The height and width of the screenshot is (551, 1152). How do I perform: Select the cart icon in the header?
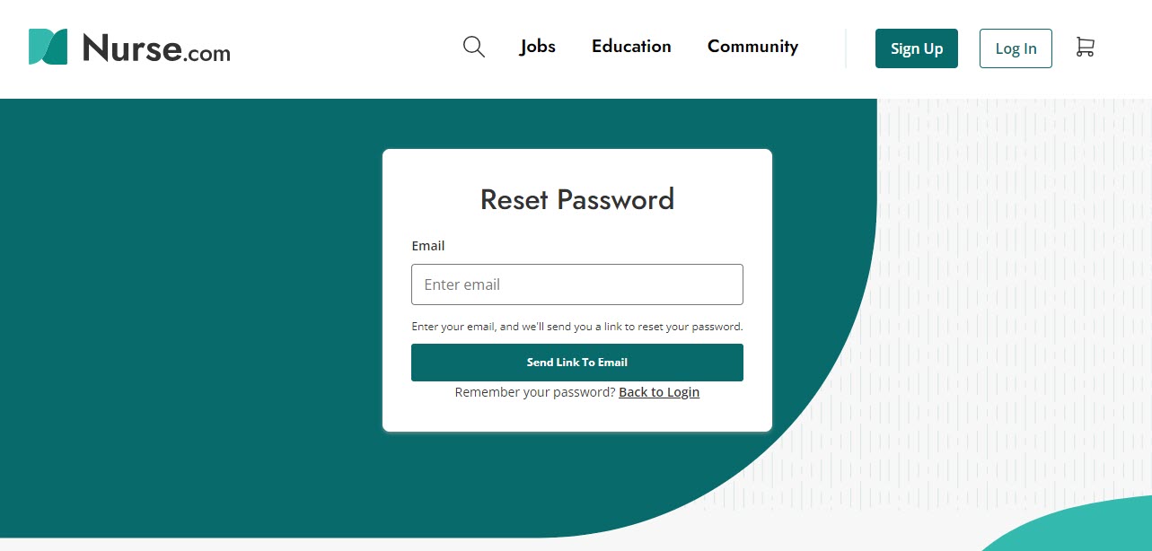pyautogui.click(x=1084, y=47)
